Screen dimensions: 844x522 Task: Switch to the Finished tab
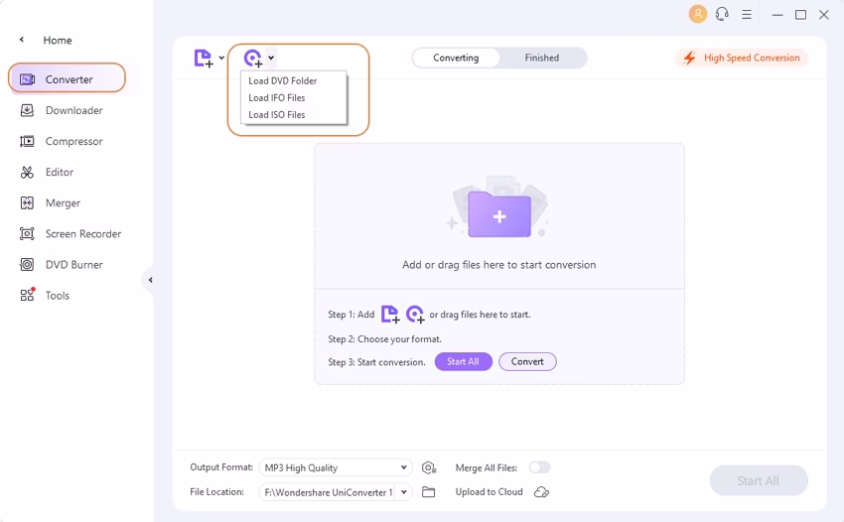coord(542,58)
